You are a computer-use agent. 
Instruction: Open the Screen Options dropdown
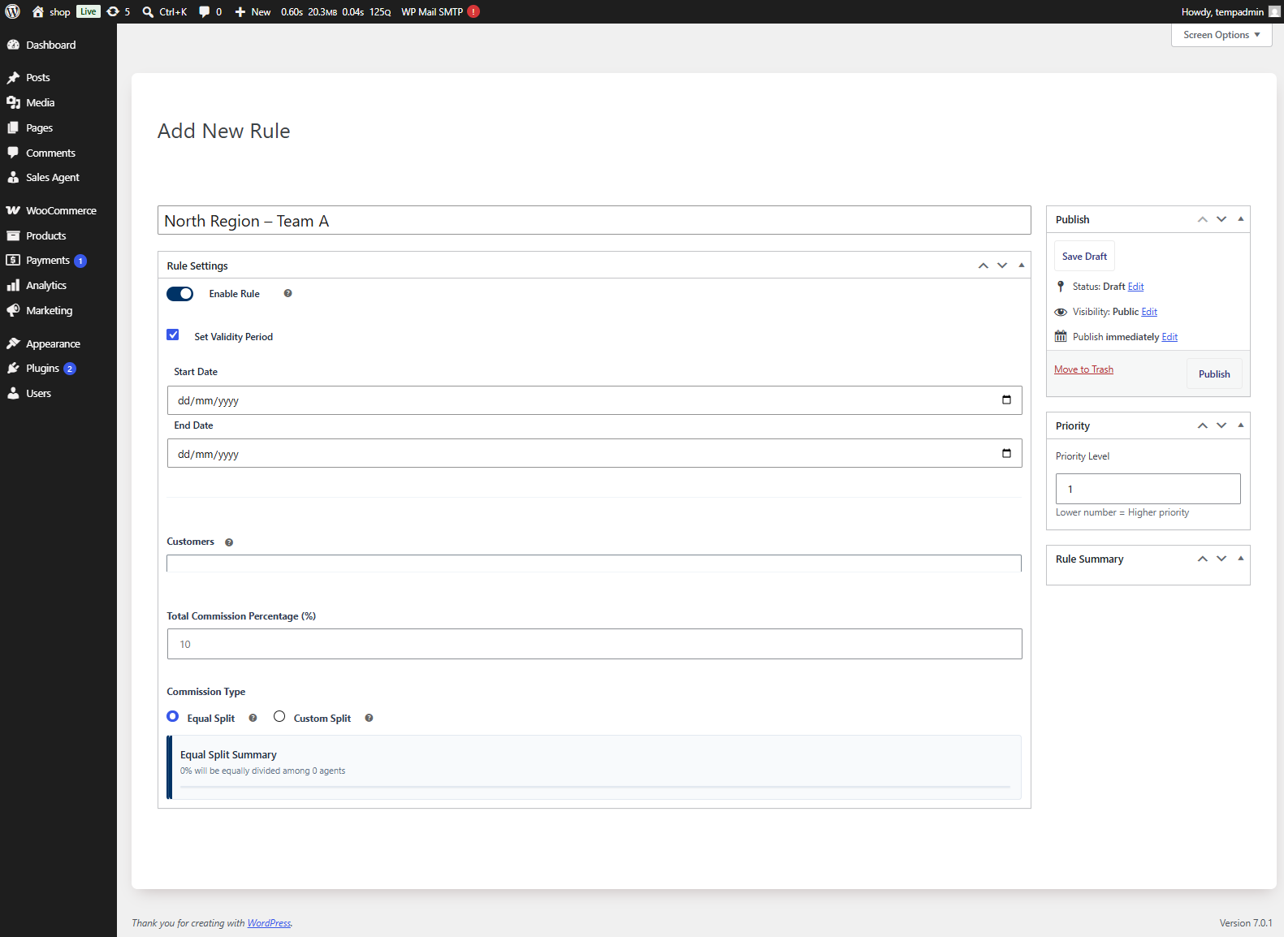click(1221, 35)
